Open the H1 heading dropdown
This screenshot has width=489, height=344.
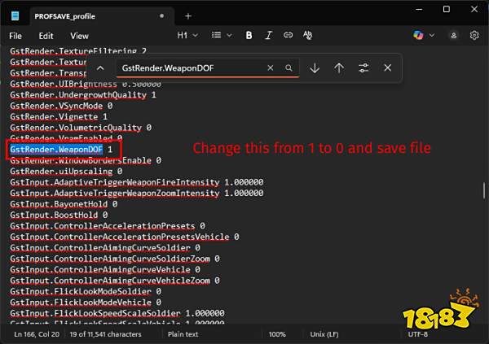[187, 36]
